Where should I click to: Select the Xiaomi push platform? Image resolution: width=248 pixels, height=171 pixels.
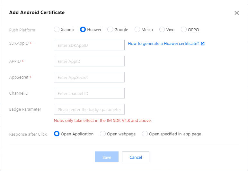(57, 30)
